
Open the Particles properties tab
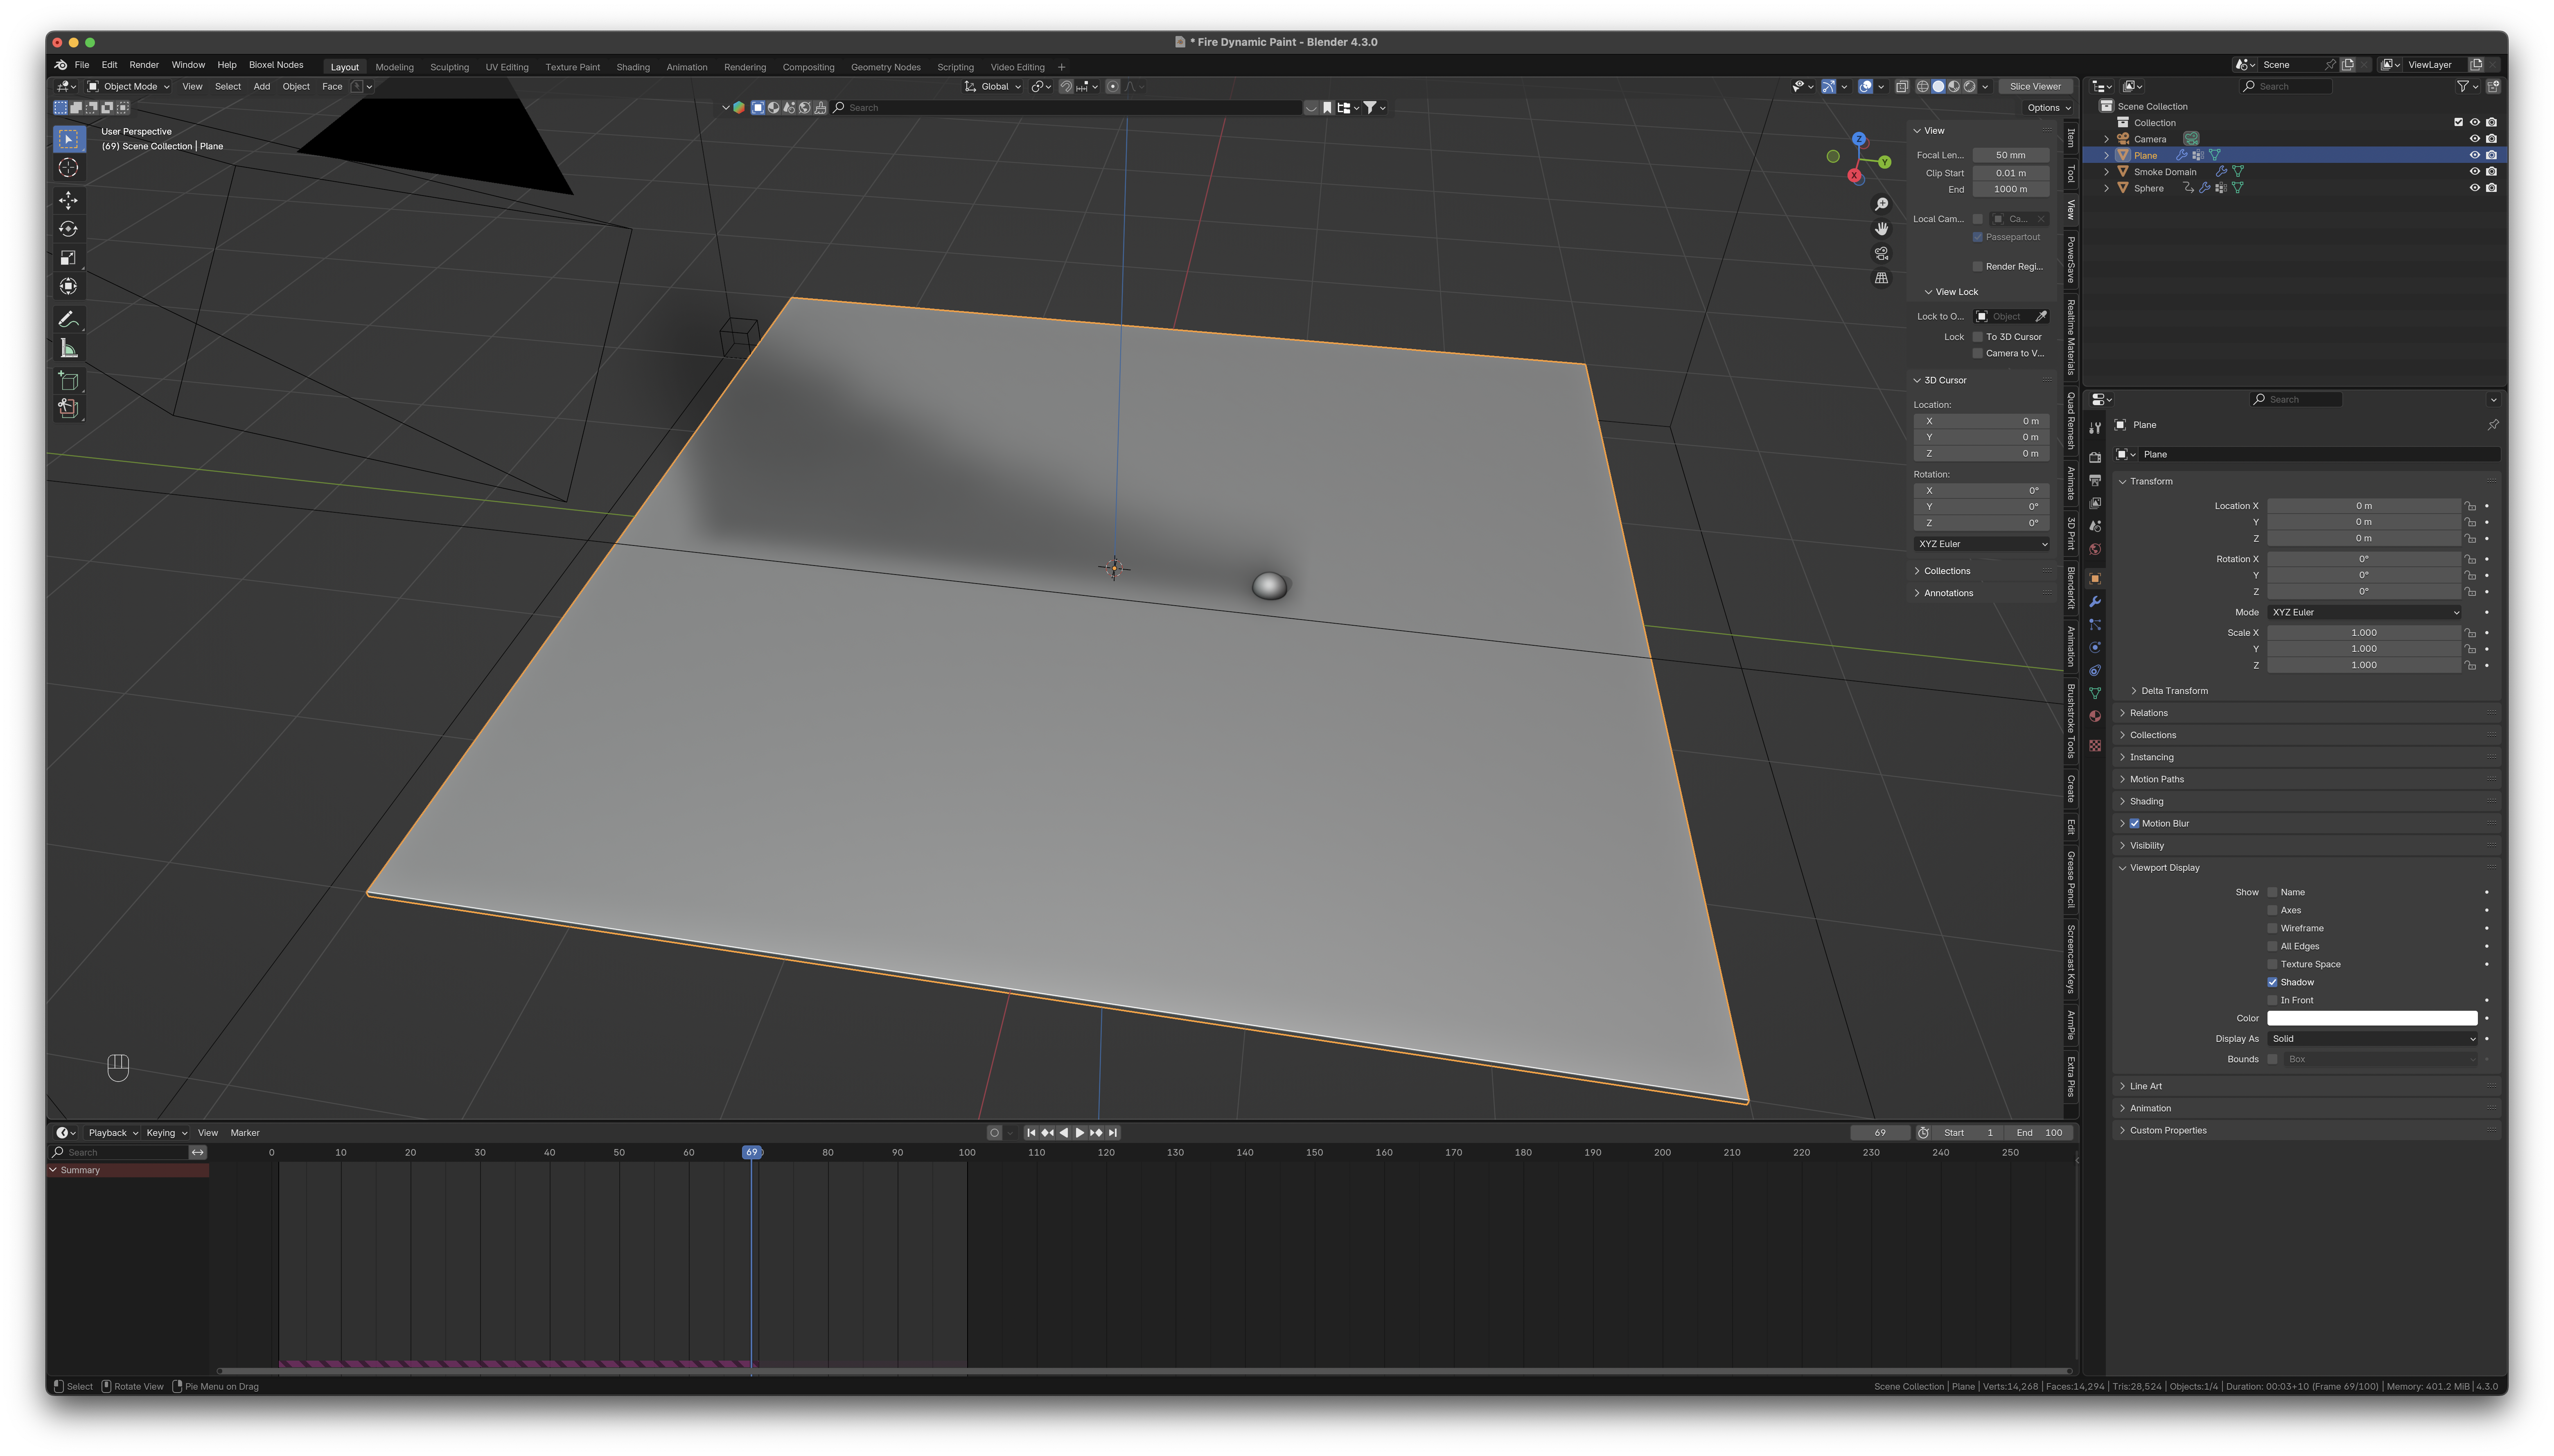click(x=2095, y=624)
